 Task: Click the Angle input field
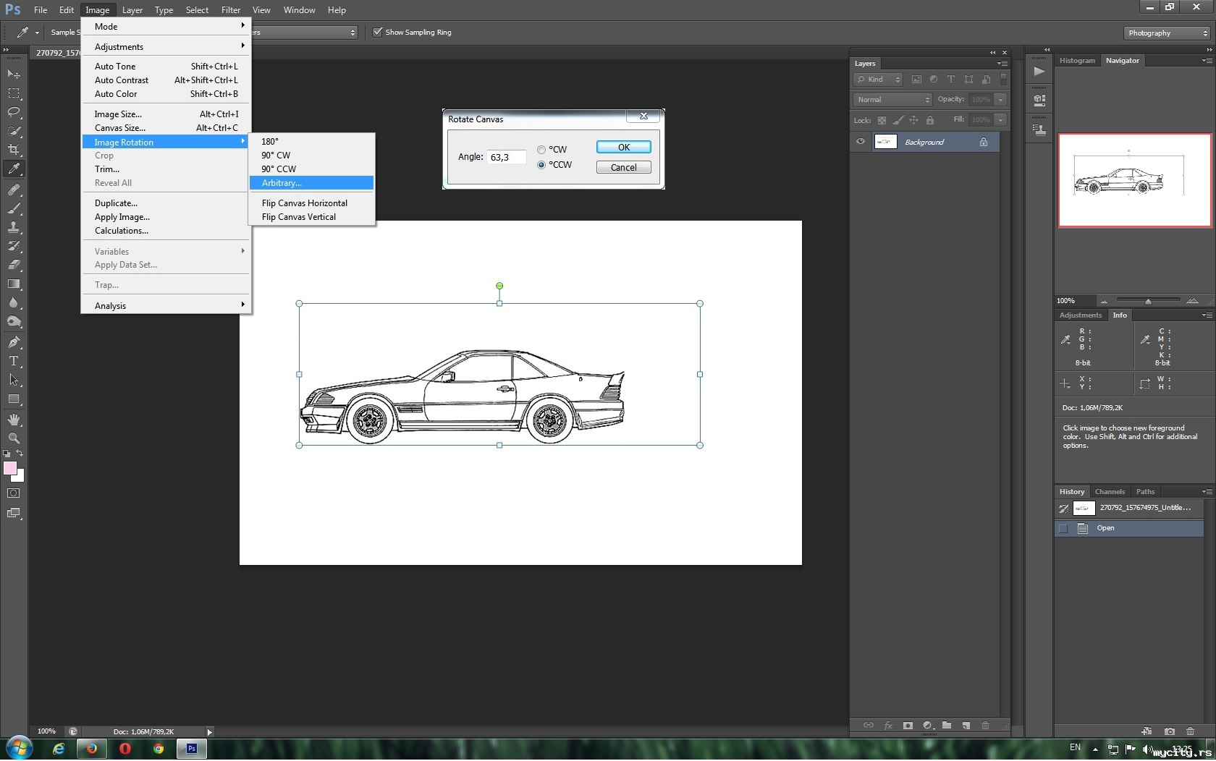506,157
